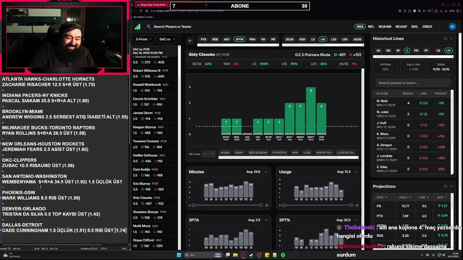
Task: Click the Windows Start button
Action: coord(179,255)
